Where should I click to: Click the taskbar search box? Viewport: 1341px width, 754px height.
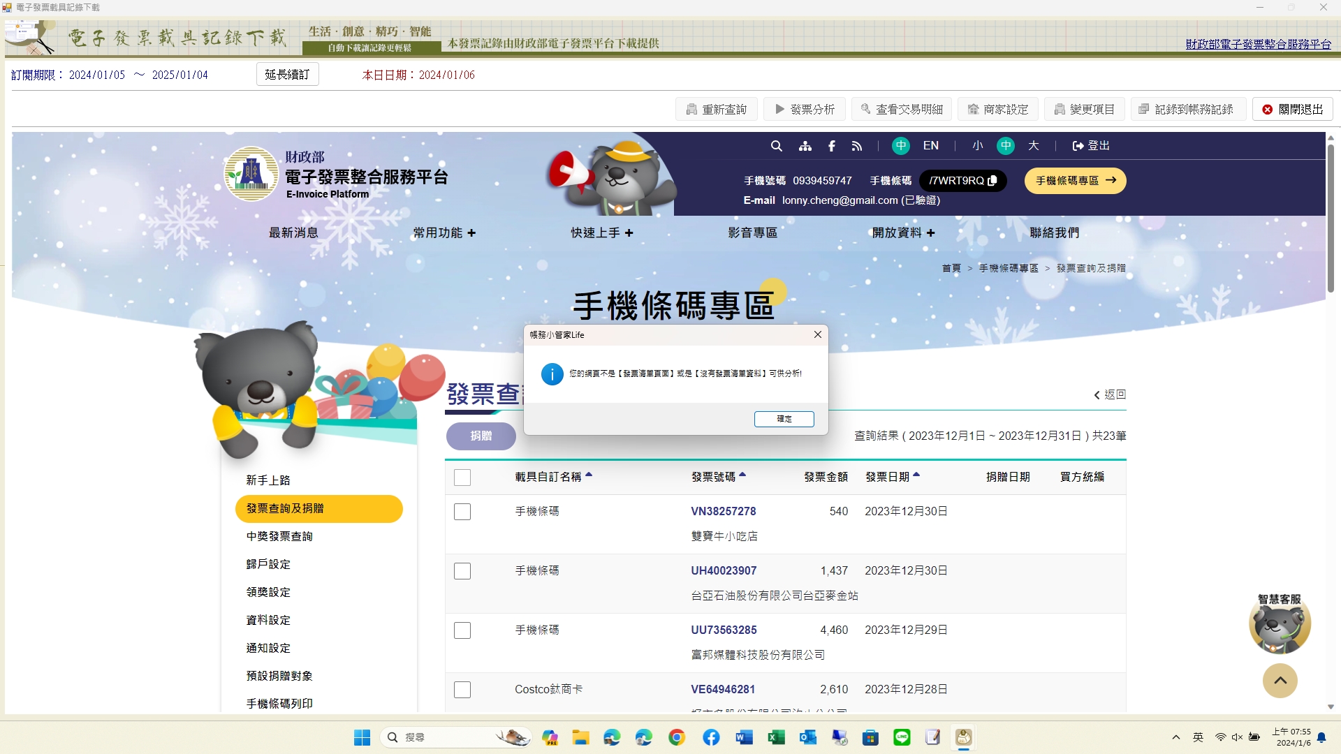456,737
